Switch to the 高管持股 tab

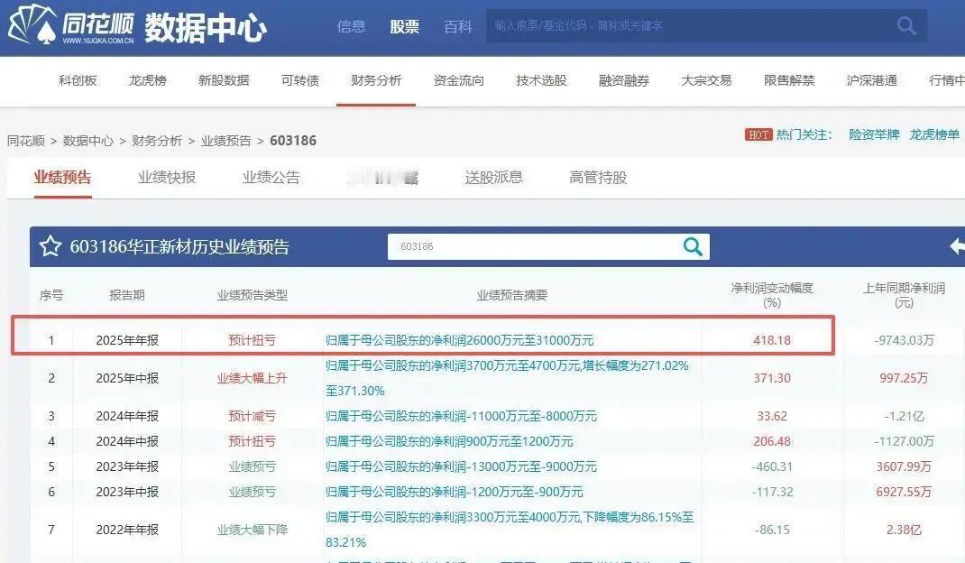(x=601, y=177)
